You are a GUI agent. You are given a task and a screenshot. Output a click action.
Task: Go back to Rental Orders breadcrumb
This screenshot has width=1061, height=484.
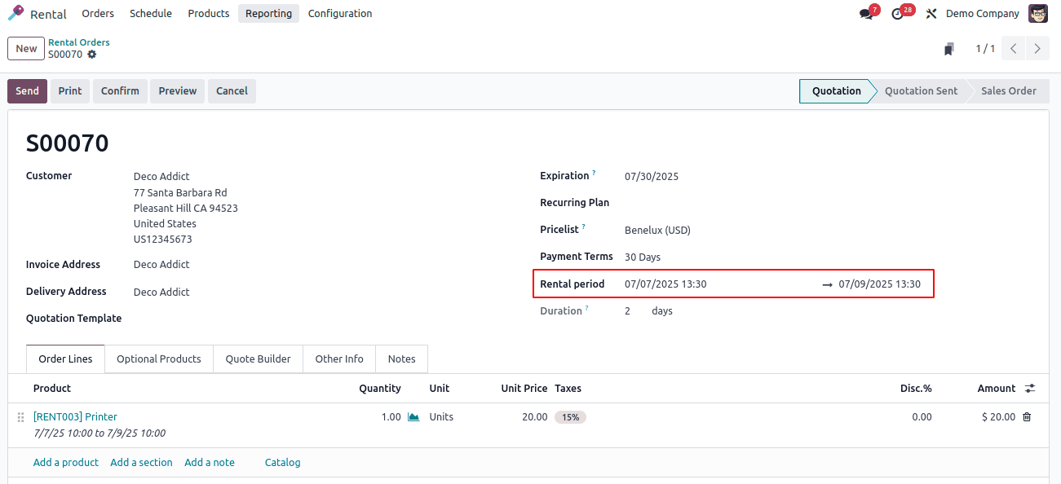tap(78, 42)
